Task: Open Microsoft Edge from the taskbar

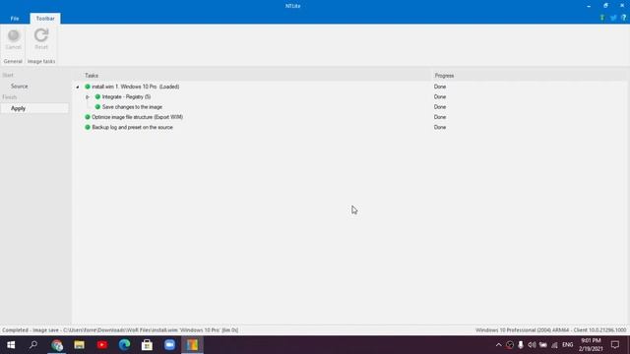Action: point(125,345)
